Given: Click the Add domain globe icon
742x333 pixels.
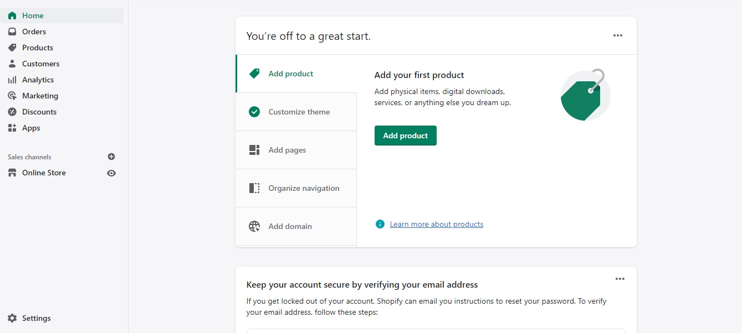Looking at the screenshot, I should [254, 226].
